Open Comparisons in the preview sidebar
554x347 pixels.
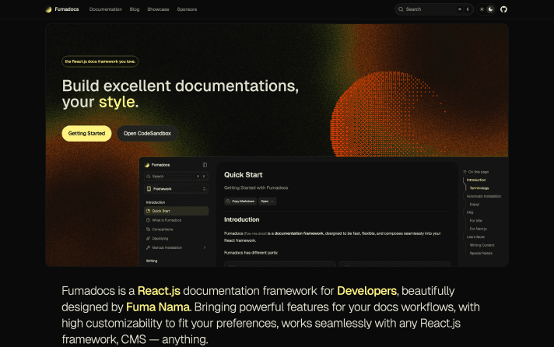point(163,230)
